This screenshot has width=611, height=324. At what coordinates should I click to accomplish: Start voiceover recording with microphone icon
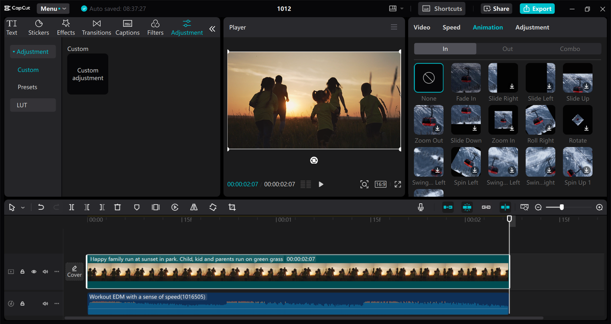(x=421, y=207)
